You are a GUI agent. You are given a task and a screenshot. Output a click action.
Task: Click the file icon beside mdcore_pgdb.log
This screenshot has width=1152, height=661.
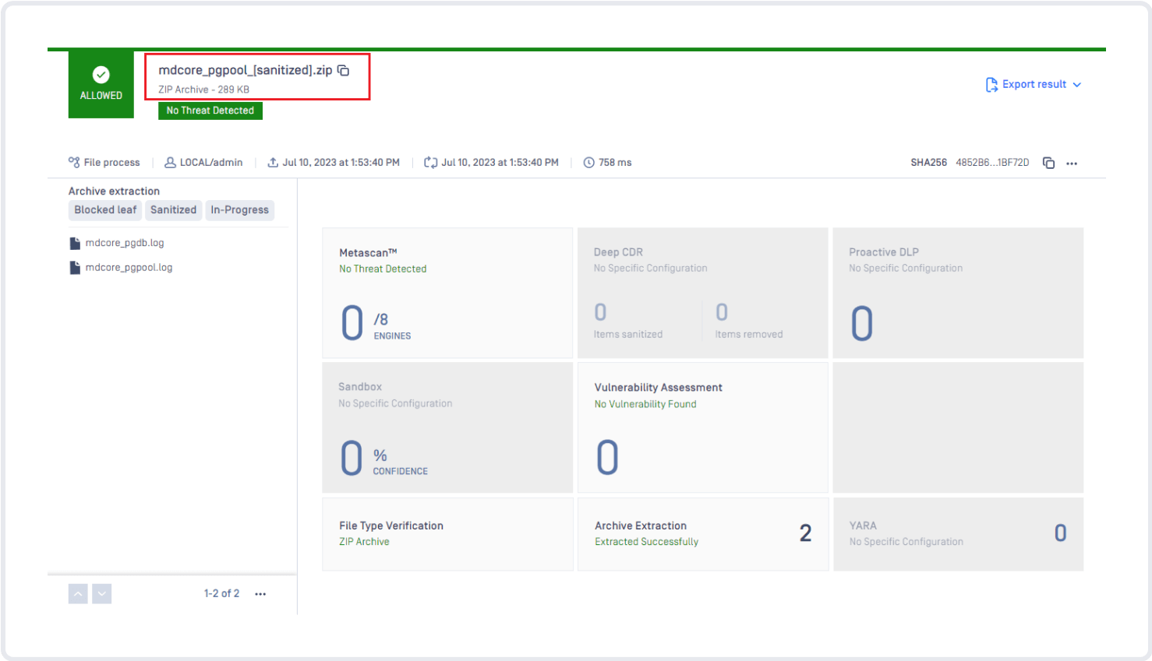[74, 242]
